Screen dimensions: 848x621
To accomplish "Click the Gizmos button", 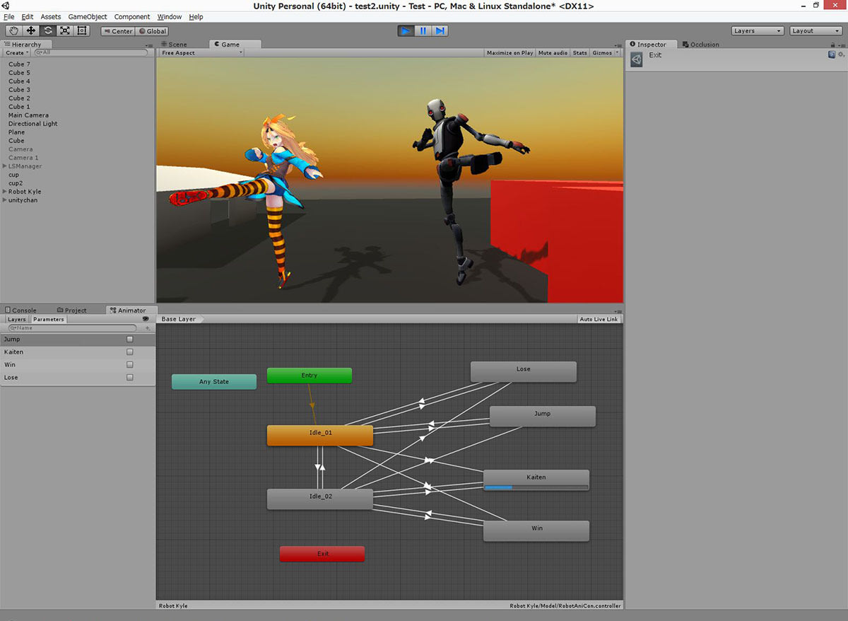I will click(x=602, y=53).
